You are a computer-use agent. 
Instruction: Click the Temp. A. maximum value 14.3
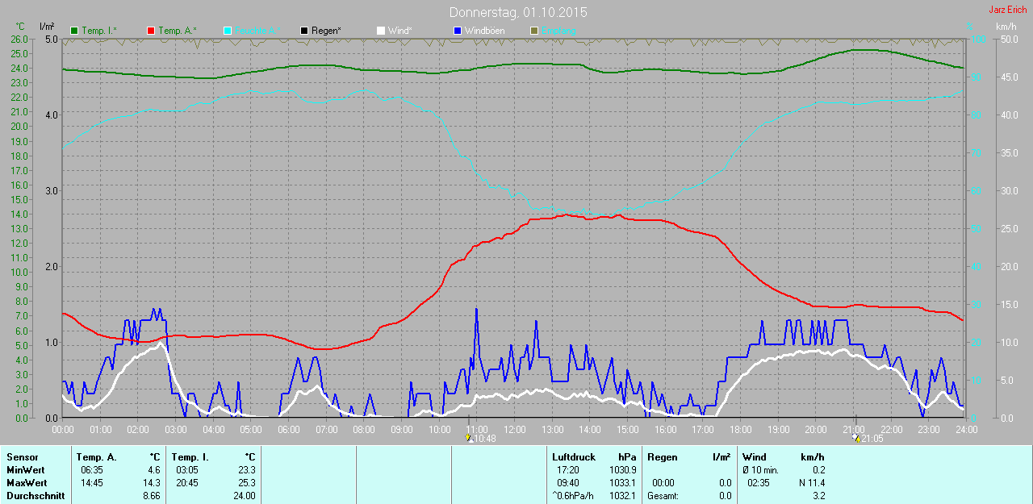153,483
